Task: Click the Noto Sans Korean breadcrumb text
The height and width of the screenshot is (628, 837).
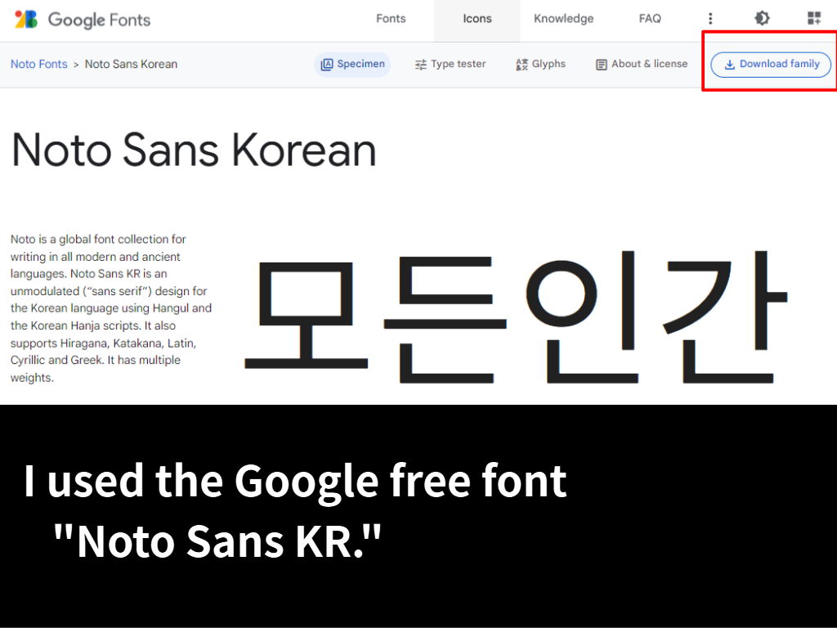Action: [131, 64]
